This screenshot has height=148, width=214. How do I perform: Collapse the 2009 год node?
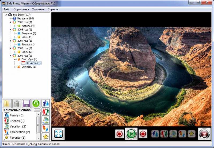(10, 56)
